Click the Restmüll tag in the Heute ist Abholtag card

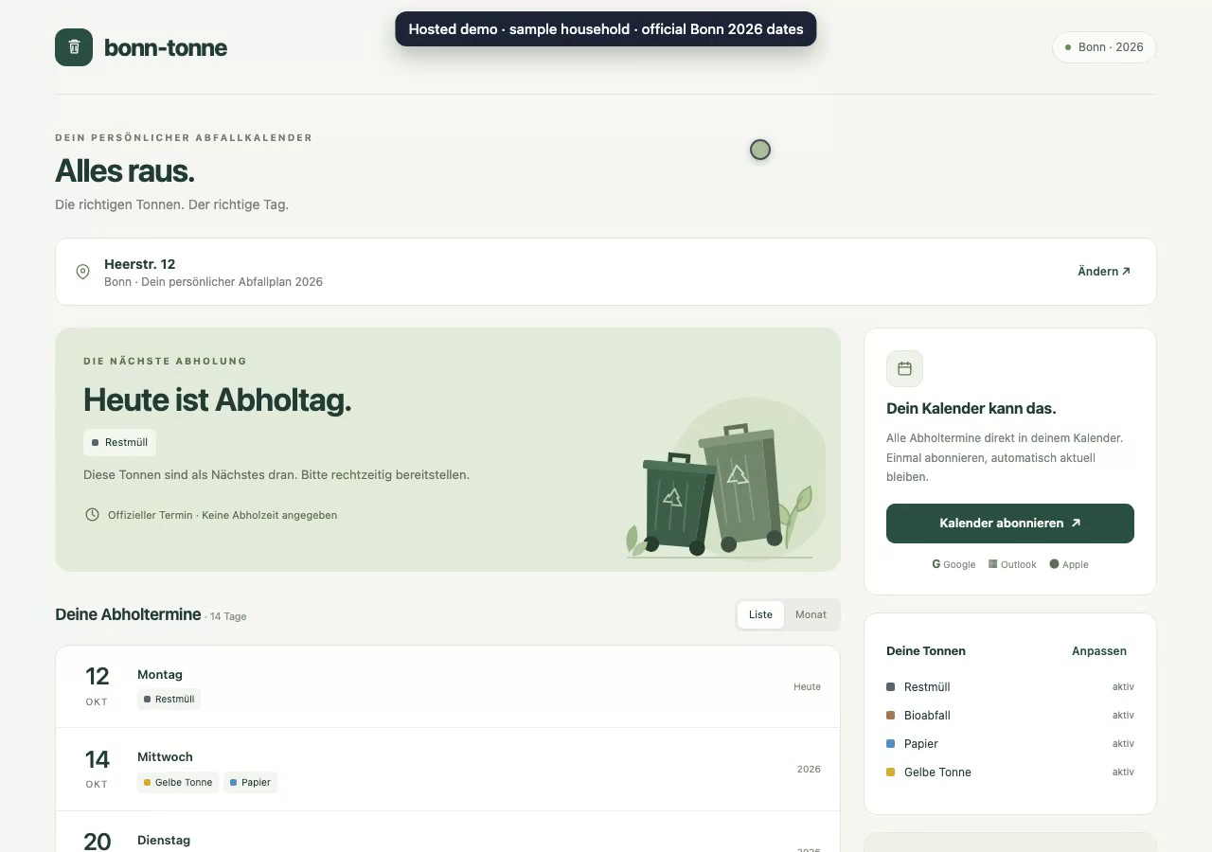pyautogui.click(x=119, y=442)
